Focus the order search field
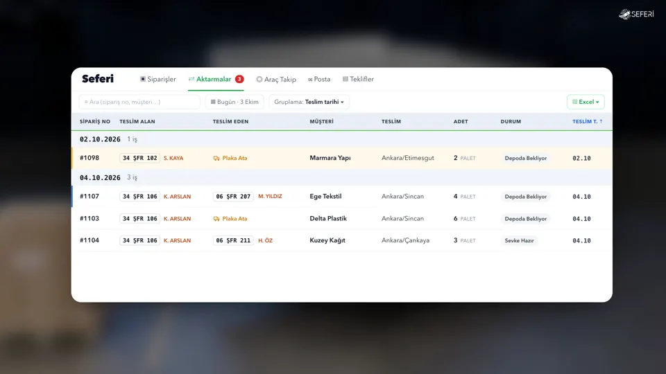The width and height of the screenshot is (666, 374). pos(139,102)
